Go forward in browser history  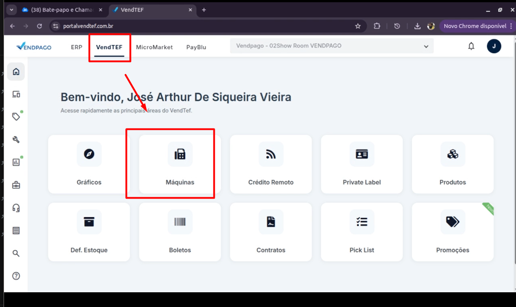(26, 26)
